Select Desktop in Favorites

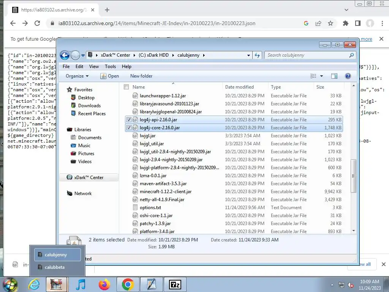point(86,98)
